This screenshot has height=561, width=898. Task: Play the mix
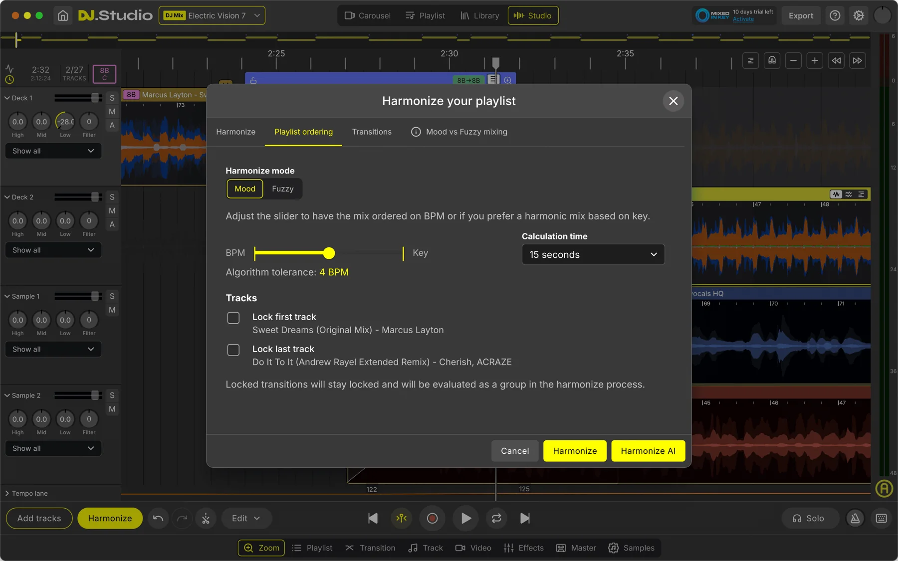click(465, 518)
